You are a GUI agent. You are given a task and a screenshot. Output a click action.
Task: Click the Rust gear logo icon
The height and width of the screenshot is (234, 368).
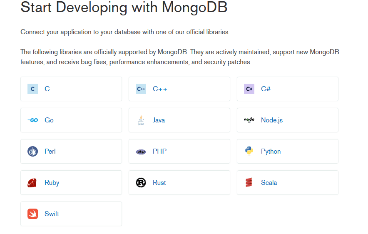(x=141, y=182)
